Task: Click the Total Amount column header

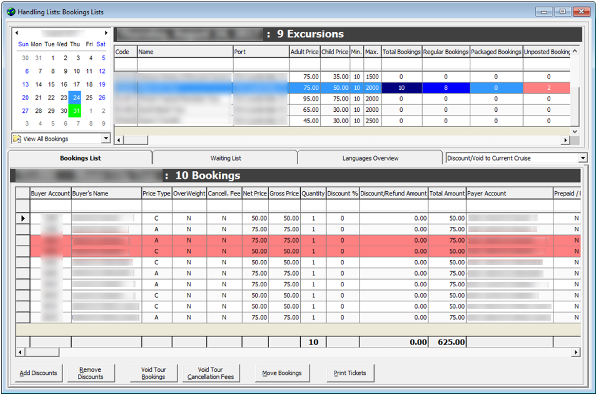Action: [x=447, y=193]
